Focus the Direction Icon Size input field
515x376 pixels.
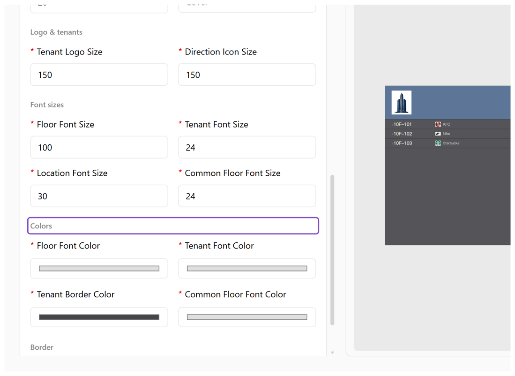coord(247,75)
